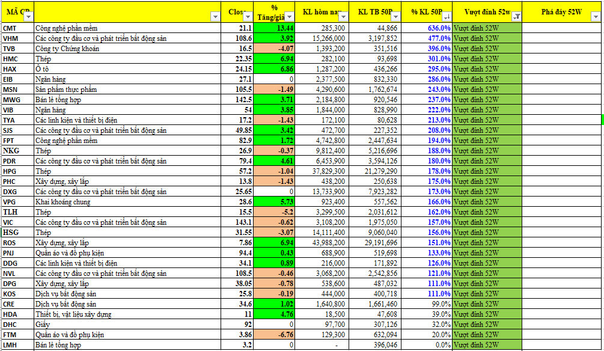Click the % KL 50P sort arrow button
This screenshot has width=604, height=351.
coord(445,17)
